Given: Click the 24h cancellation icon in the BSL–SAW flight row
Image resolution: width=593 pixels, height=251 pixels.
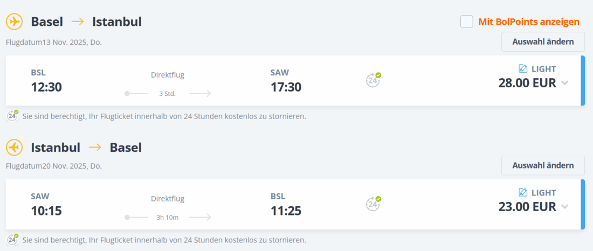Looking at the screenshot, I should [373, 80].
